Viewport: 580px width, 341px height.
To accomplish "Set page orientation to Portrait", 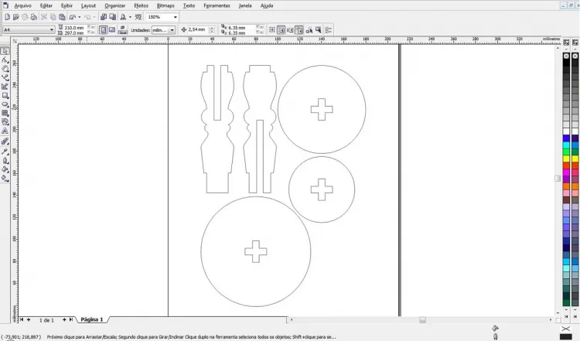I will click(104, 30).
